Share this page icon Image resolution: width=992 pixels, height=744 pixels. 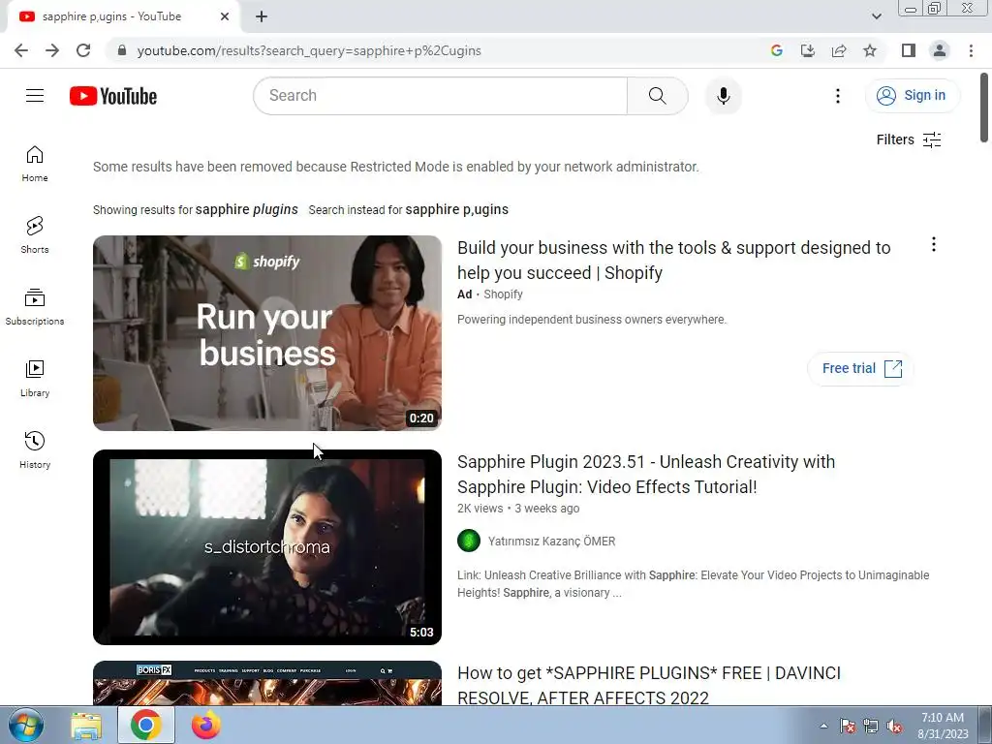[839, 50]
